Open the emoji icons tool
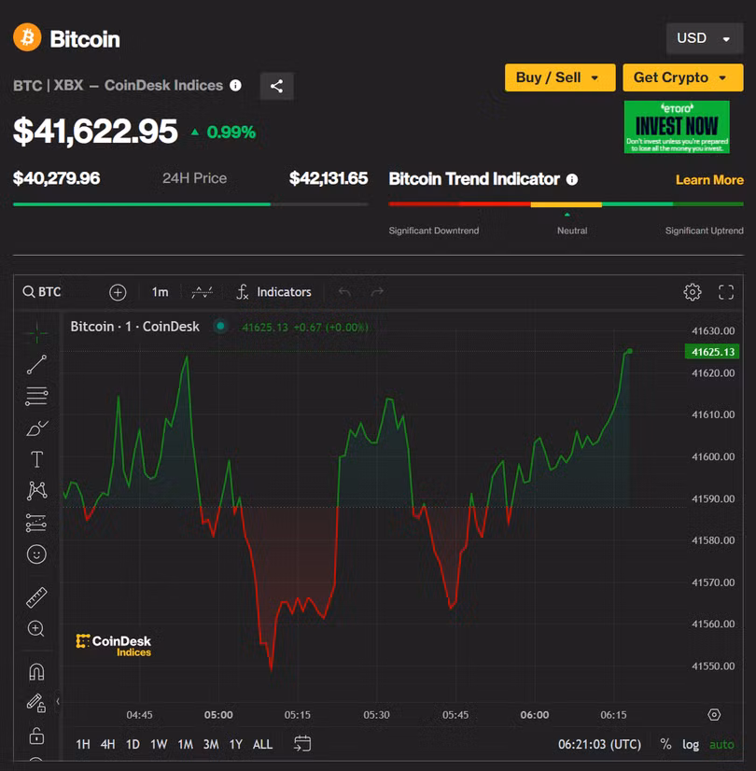 [x=36, y=554]
